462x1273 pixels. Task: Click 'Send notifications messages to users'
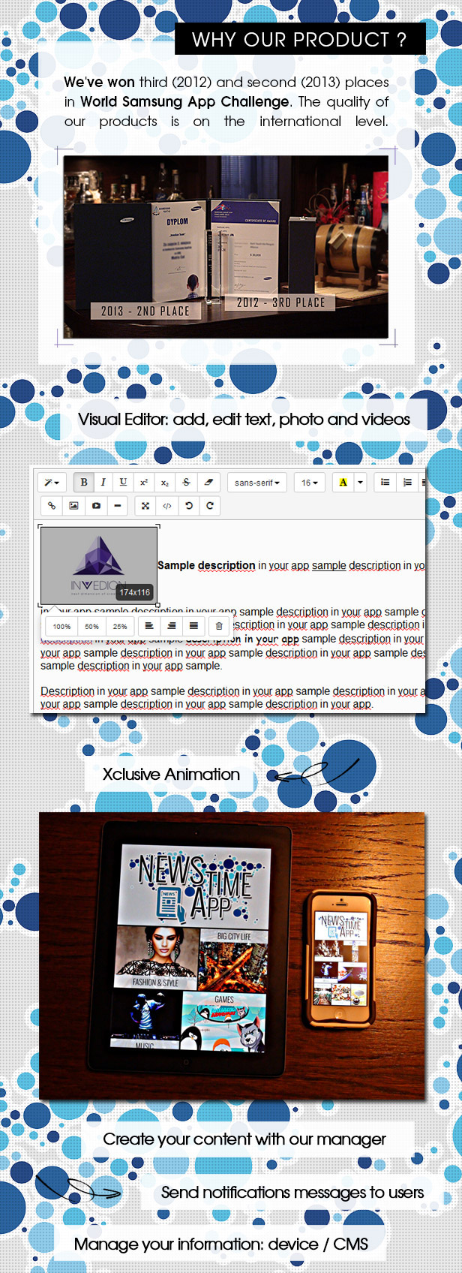292,1192
